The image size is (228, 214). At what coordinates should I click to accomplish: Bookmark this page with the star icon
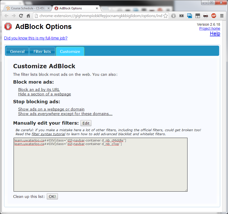166,16
